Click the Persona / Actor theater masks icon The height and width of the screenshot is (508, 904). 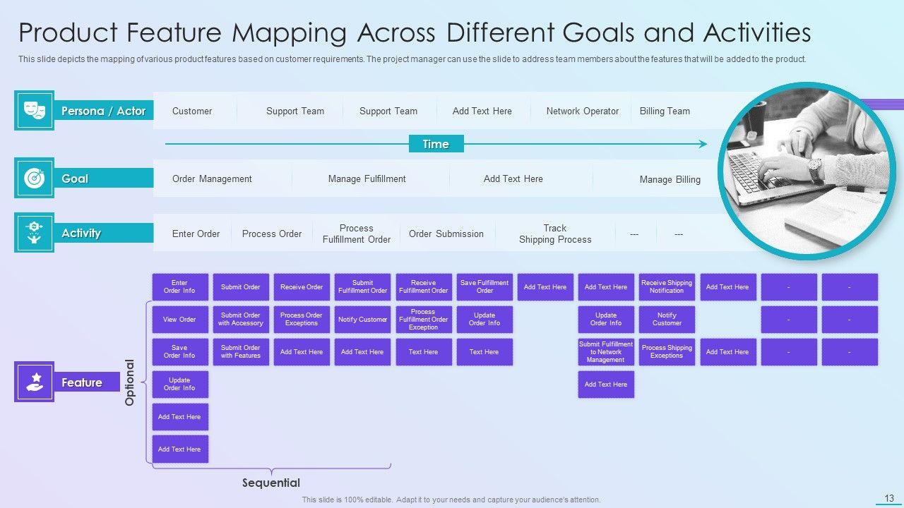pos(34,110)
